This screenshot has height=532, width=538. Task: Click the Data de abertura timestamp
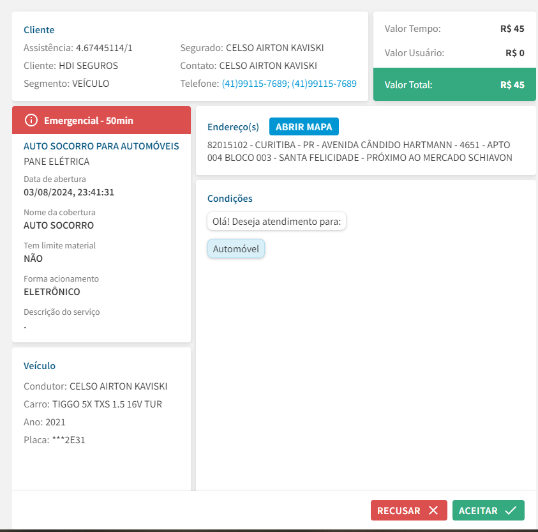pyautogui.click(x=69, y=192)
